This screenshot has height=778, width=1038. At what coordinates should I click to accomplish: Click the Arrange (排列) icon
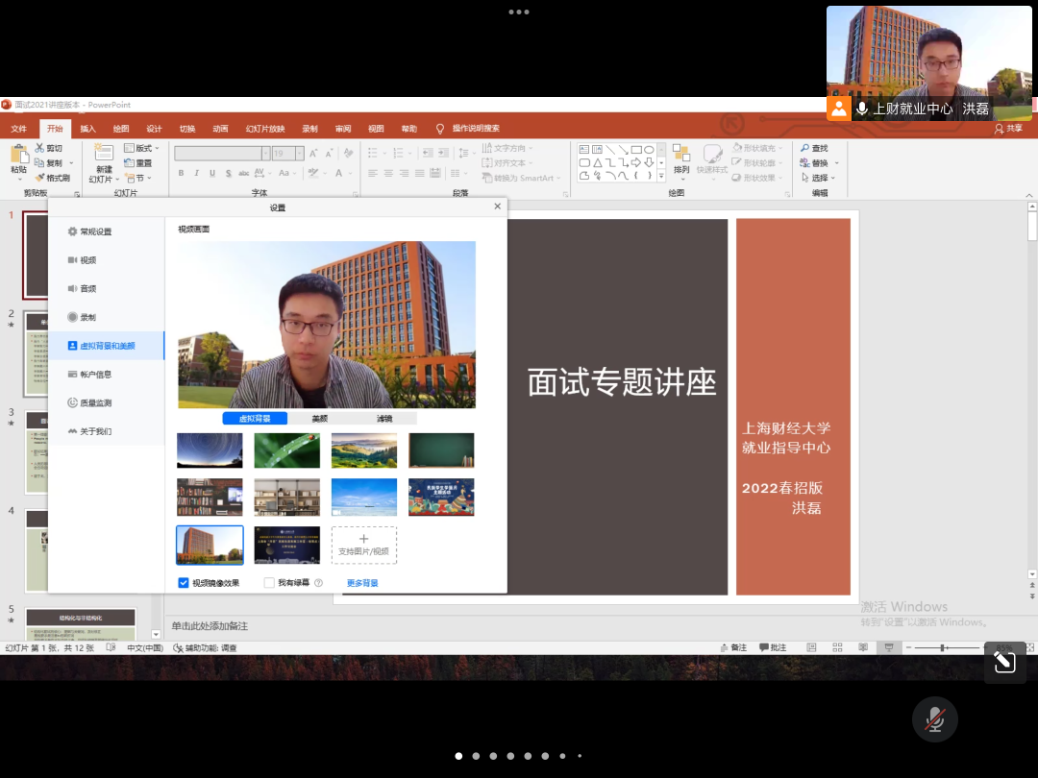coord(681,155)
